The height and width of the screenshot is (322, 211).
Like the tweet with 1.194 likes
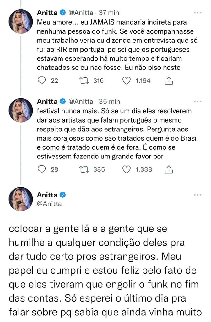[126, 81]
